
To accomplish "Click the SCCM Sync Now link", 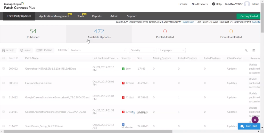I will click(x=188, y=22).
